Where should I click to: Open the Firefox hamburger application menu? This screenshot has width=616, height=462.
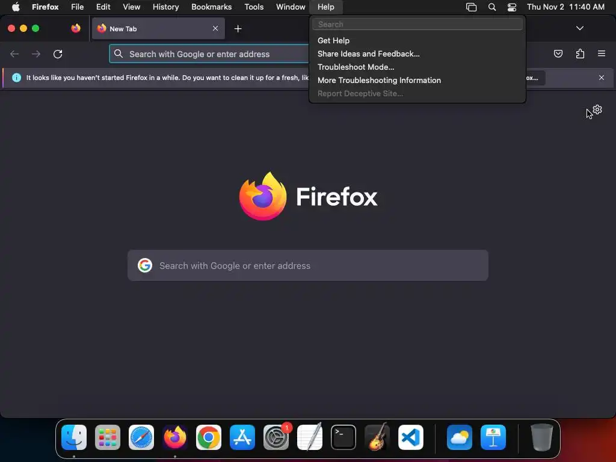click(602, 54)
